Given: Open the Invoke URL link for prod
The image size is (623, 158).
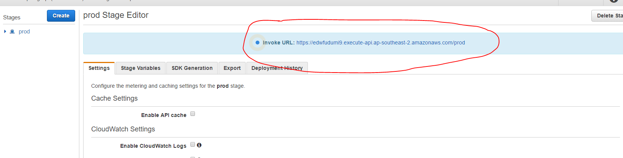Looking at the screenshot, I should tap(380, 43).
